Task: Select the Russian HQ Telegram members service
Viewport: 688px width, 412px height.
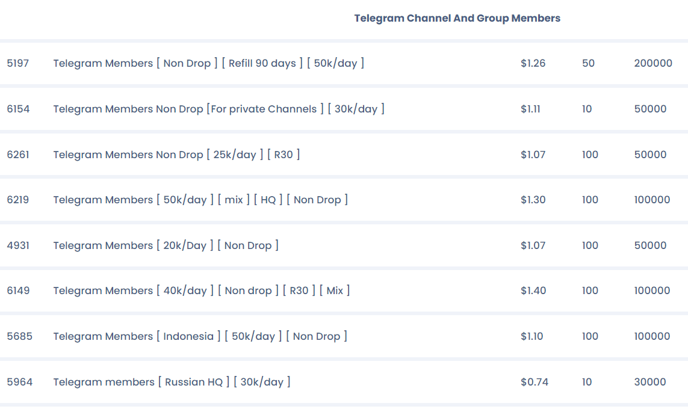Action: tap(172, 382)
